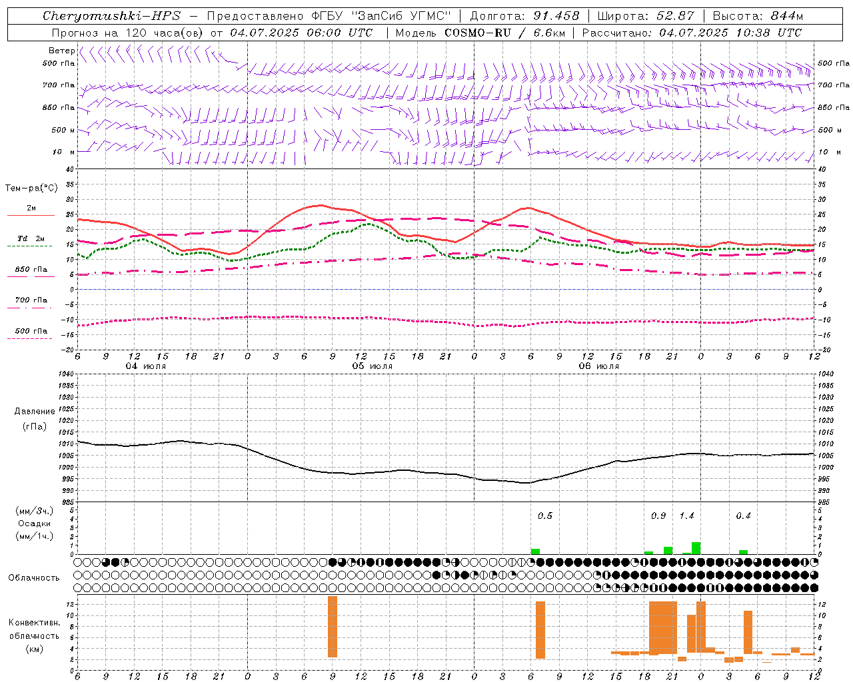Click the "(мм/1ч.)" precipitation unit label
Viewport: 853px width, 682px height.
click(x=35, y=536)
